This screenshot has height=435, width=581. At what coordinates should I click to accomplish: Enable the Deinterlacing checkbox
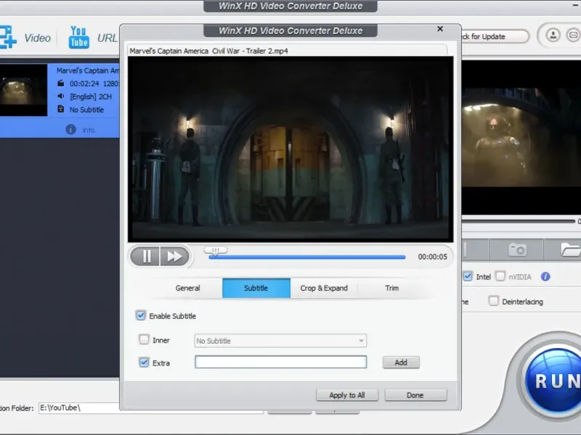coord(493,301)
